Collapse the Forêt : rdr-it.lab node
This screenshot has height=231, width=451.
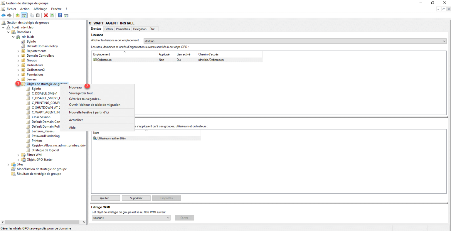point(3,27)
